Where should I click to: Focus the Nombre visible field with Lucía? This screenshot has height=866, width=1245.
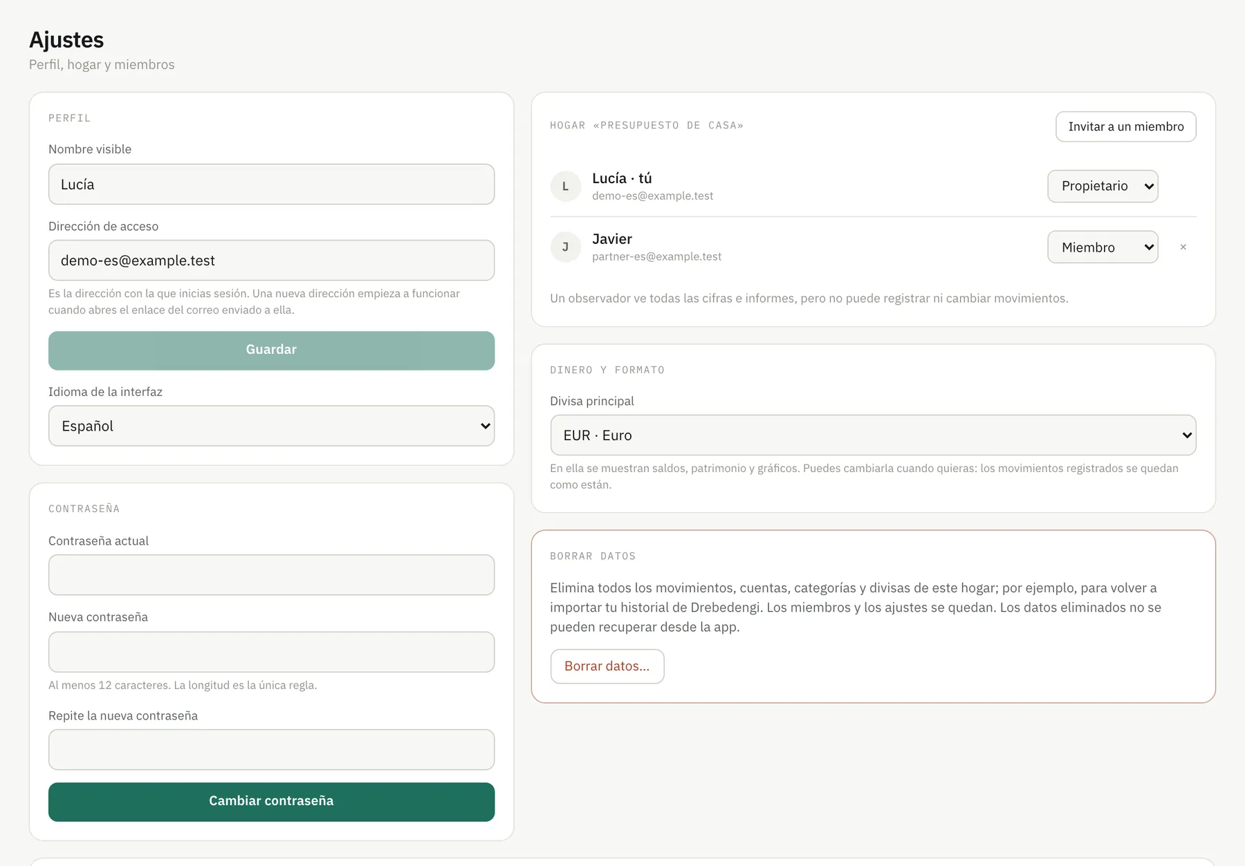pyautogui.click(x=271, y=184)
